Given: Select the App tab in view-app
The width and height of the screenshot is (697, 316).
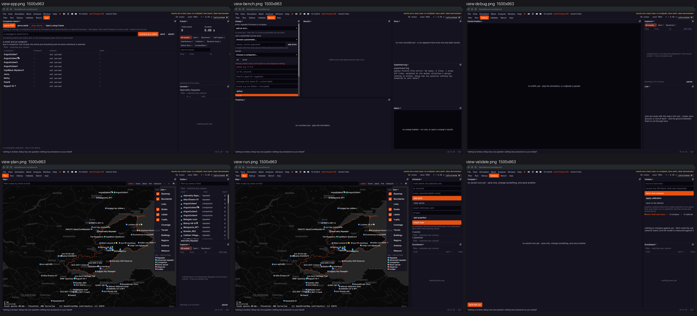Looking at the screenshot, I should [x=46, y=18].
